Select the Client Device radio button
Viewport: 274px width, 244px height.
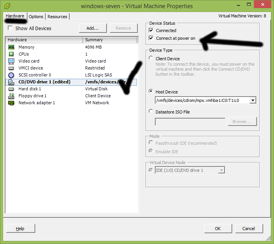tap(151, 58)
